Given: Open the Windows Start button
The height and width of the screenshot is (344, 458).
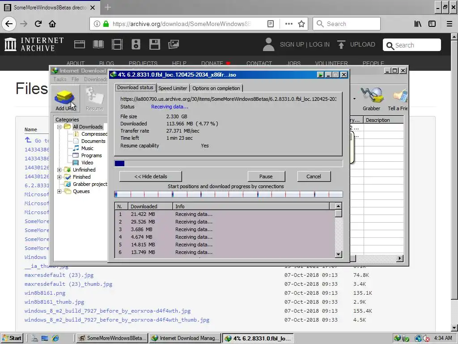Looking at the screenshot, I should (12, 339).
